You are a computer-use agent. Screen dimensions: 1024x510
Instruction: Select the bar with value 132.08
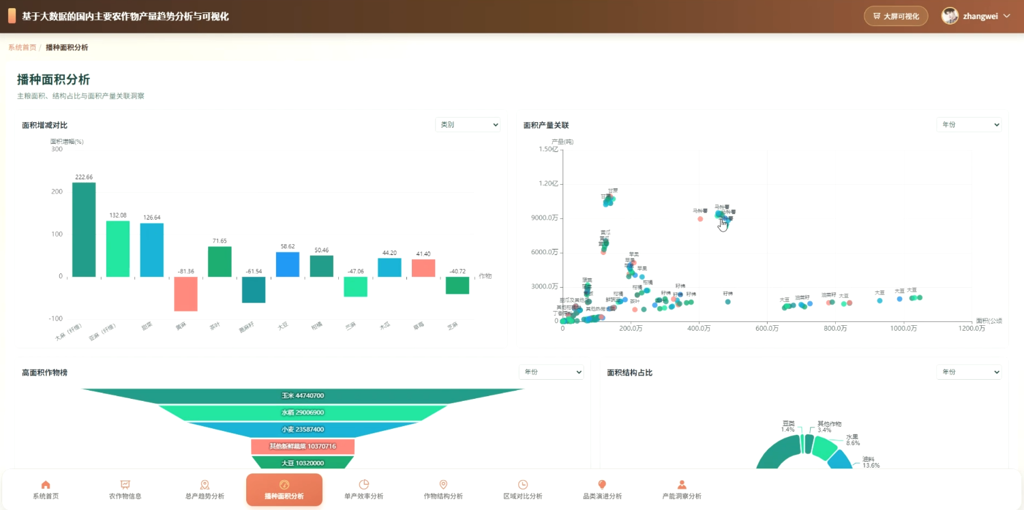118,249
